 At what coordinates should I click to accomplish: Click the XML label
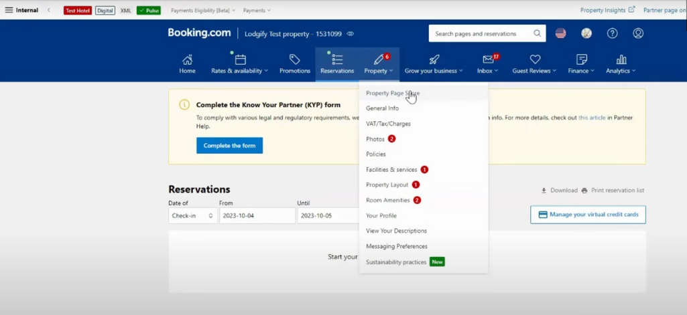pyautogui.click(x=126, y=11)
